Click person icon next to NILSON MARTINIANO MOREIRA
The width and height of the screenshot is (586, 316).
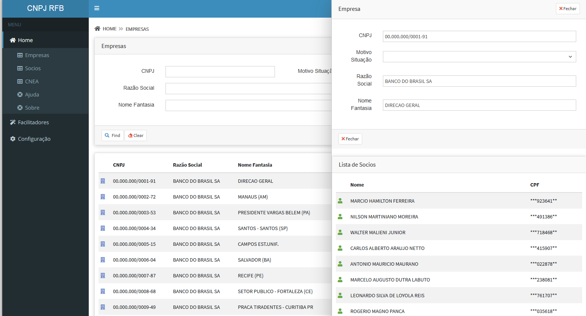click(x=340, y=217)
